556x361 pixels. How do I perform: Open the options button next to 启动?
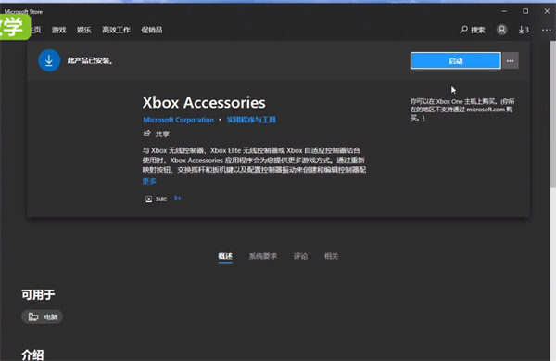[x=511, y=60]
